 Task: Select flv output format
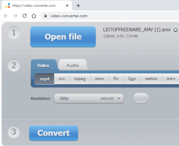pyautogui.click(x=116, y=79)
